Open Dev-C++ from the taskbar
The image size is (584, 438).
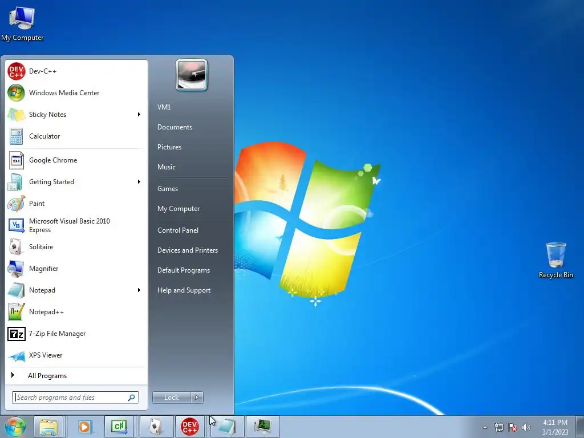pos(189,427)
